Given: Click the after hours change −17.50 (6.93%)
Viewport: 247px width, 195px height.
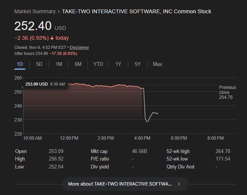Looking at the screenshot, I should pyautogui.click(x=63, y=54).
